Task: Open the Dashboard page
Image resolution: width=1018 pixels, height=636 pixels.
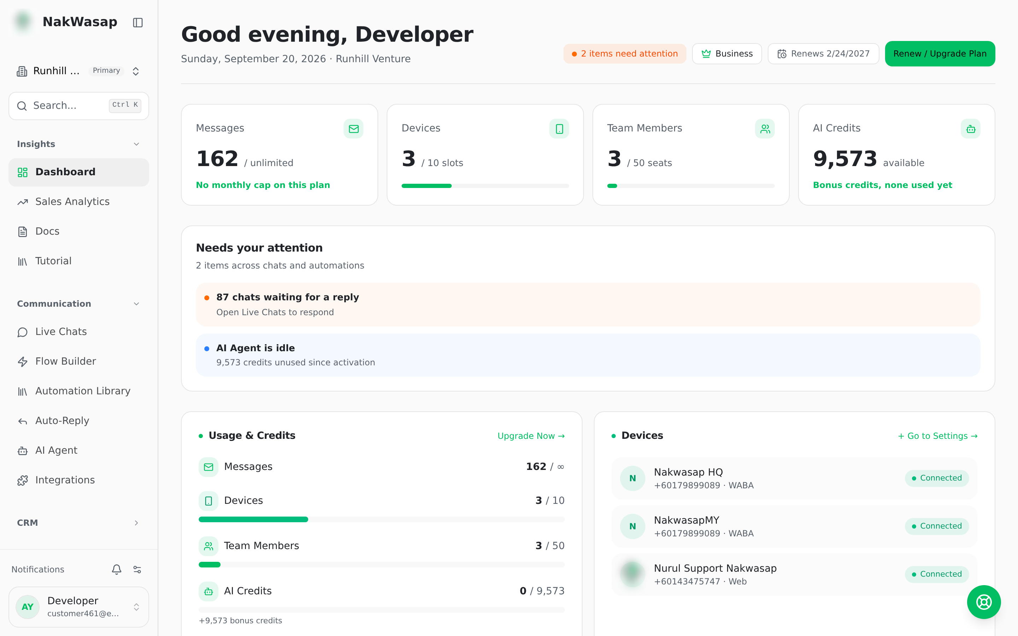Action: pyautogui.click(x=79, y=172)
